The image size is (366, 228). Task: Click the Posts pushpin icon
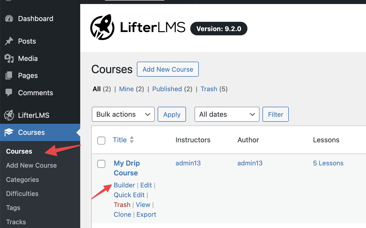[x=9, y=41]
